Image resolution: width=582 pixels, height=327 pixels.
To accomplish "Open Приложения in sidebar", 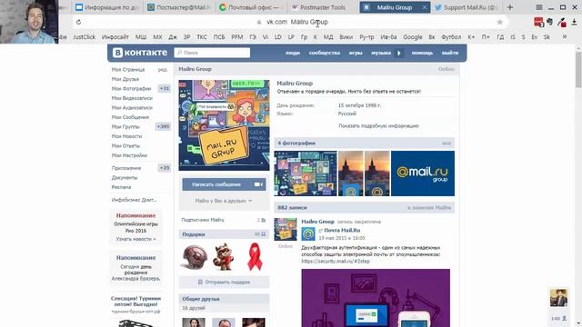I will point(126,168).
